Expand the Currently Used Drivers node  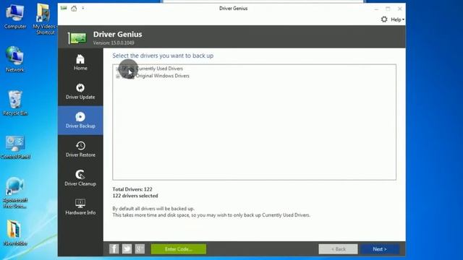point(118,69)
